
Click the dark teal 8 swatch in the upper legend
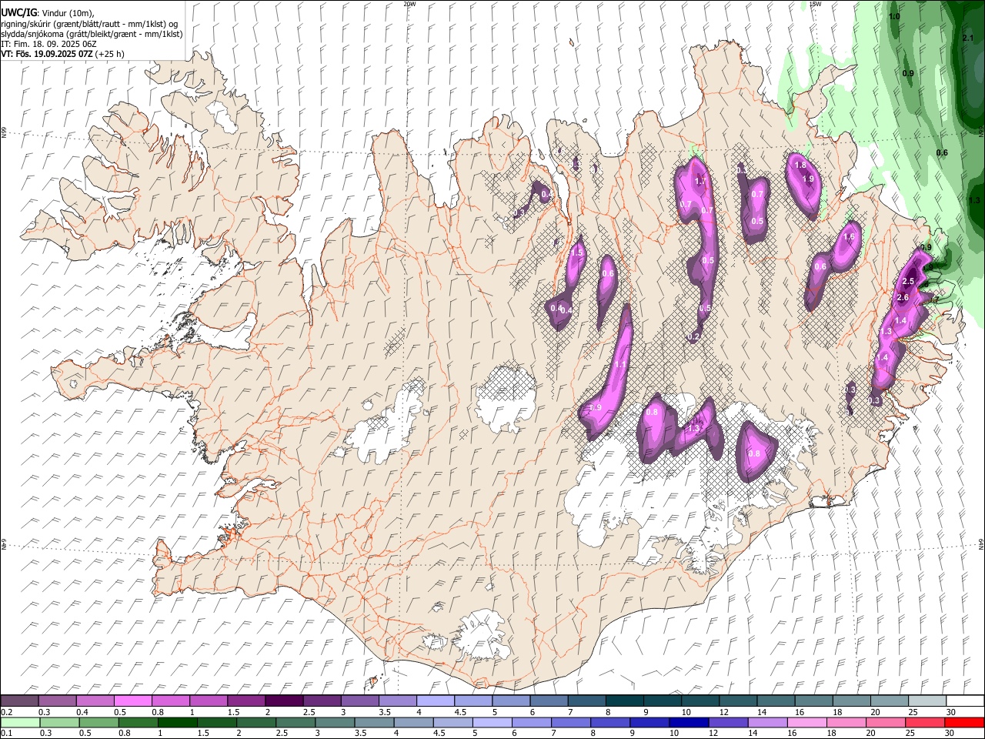(x=625, y=701)
